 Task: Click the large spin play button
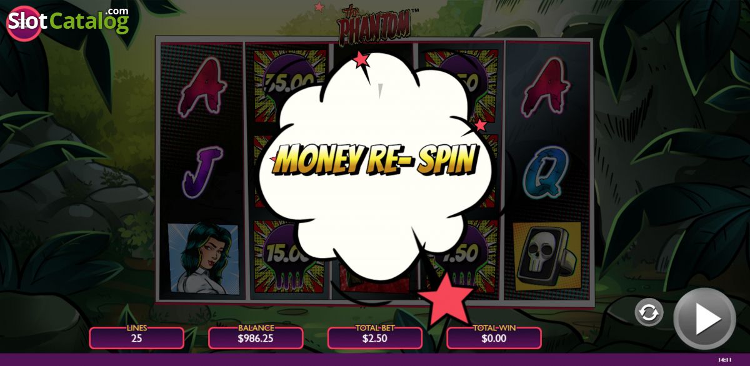coord(704,319)
